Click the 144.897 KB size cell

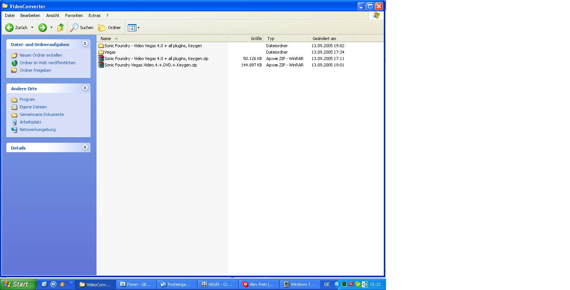[x=251, y=65]
